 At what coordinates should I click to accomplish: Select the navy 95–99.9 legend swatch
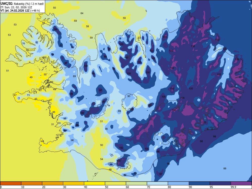[x=220, y=183]
